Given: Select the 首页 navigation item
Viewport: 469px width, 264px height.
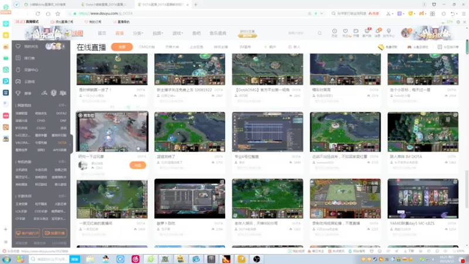Looking at the screenshot, I should pyautogui.click(x=101, y=33).
